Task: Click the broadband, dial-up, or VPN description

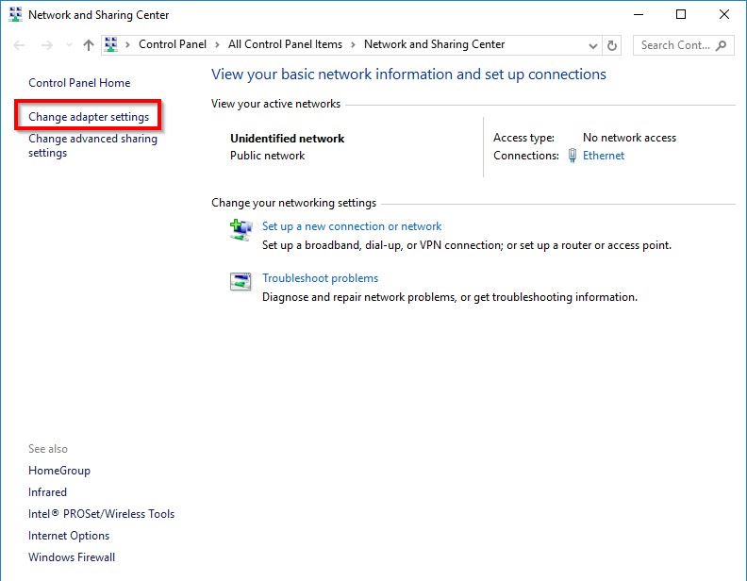Action: tap(467, 245)
